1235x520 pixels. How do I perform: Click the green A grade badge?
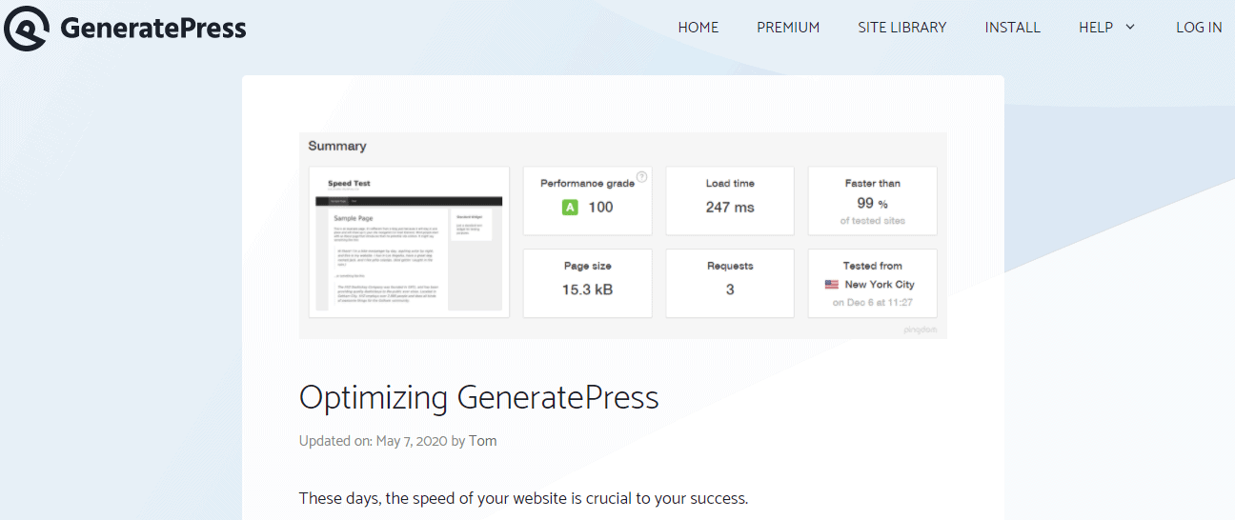point(570,208)
